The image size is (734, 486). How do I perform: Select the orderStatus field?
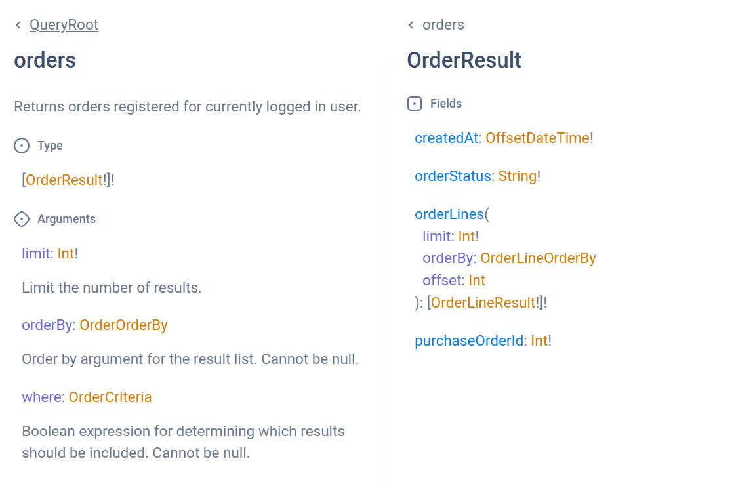click(453, 176)
